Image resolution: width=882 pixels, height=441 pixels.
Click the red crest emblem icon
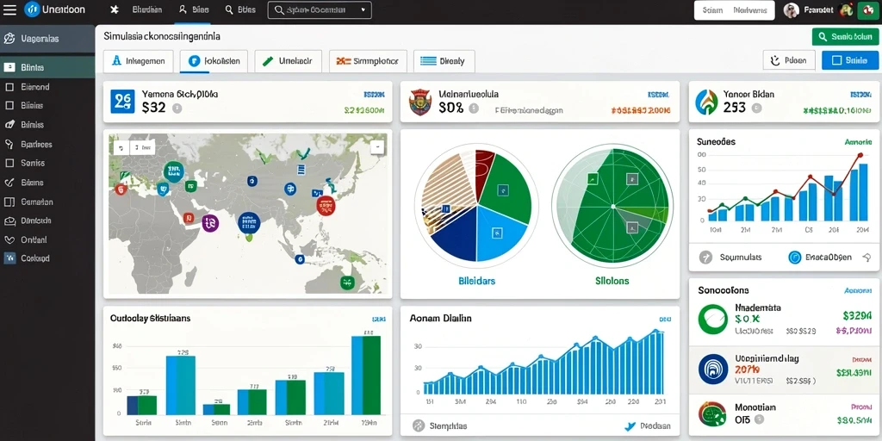pyautogui.click(x=419, y=102)
